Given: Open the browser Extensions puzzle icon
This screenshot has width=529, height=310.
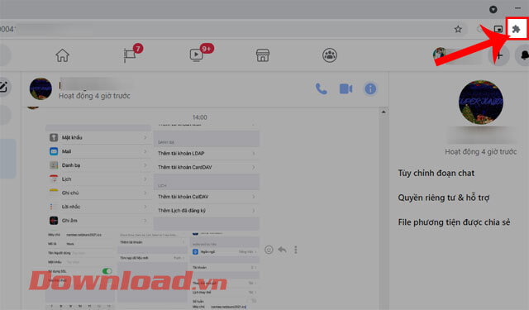Looking at the screenshot, I should coord(516,30).
